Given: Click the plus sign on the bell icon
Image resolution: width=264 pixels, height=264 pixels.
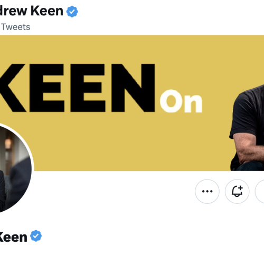Looking at the screenshot, I should pos(240,188).
